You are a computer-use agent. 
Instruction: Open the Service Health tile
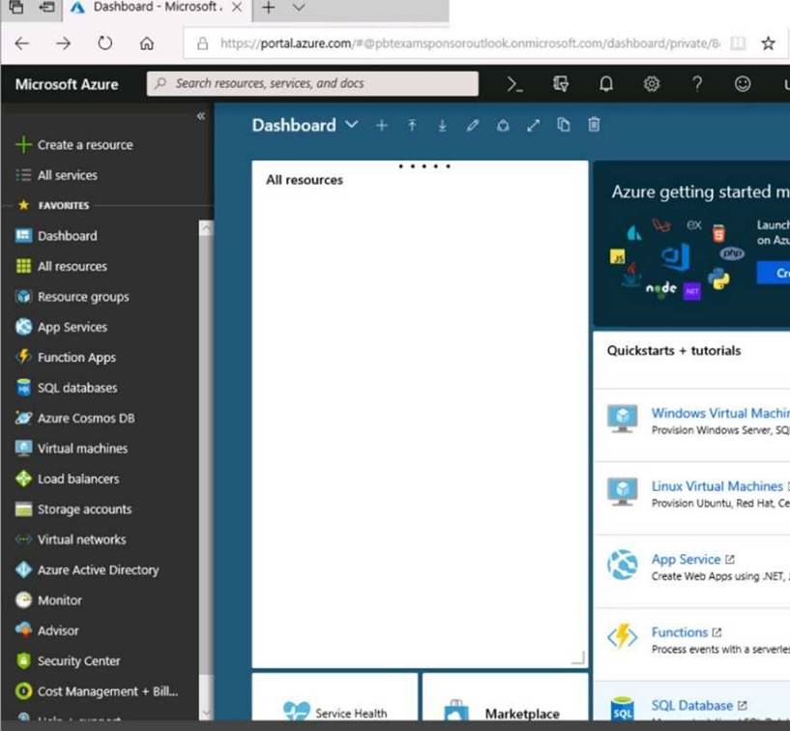click(335, 698)
